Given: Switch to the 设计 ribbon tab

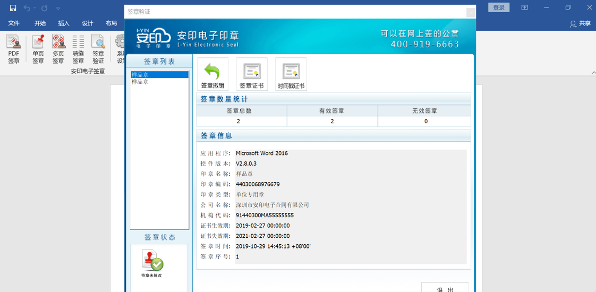Looking at the screenshot, I should [x=88, y=23].
